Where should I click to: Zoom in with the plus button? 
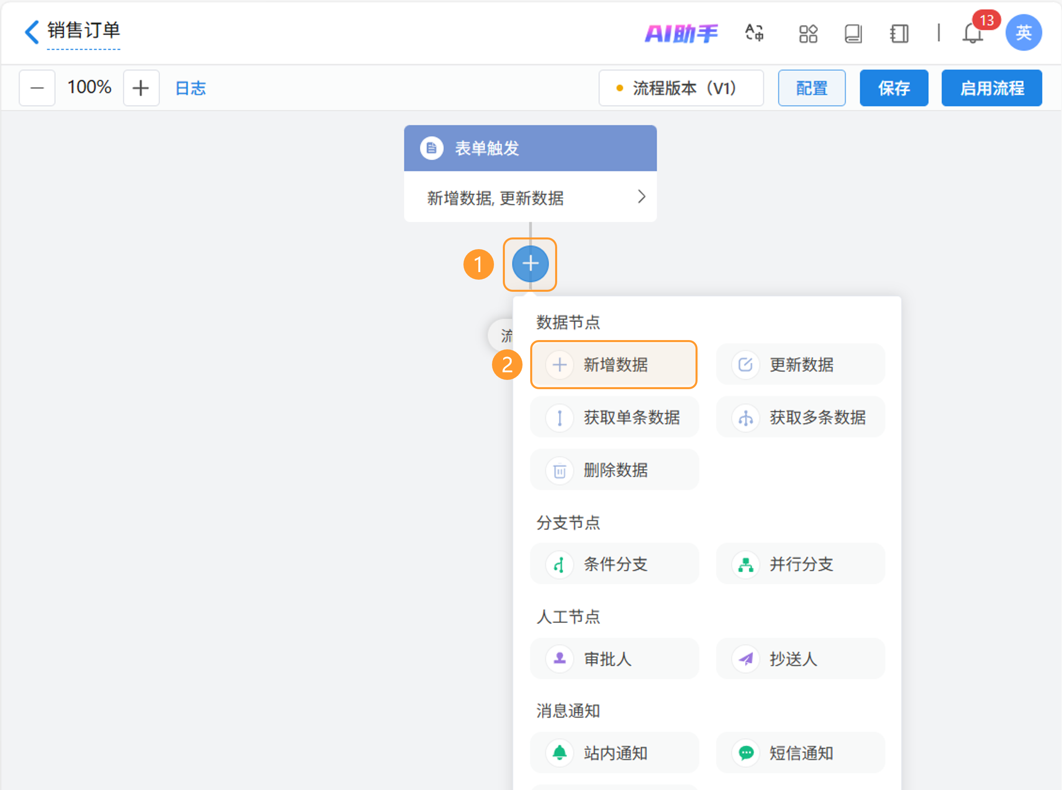point(141,88)
